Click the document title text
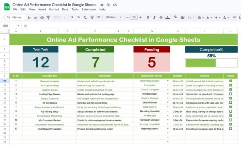The image size is (241, 145). [54, 5]
